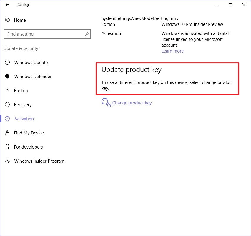
Task: Go to the Recovery section
Action: tap(23, 105)
